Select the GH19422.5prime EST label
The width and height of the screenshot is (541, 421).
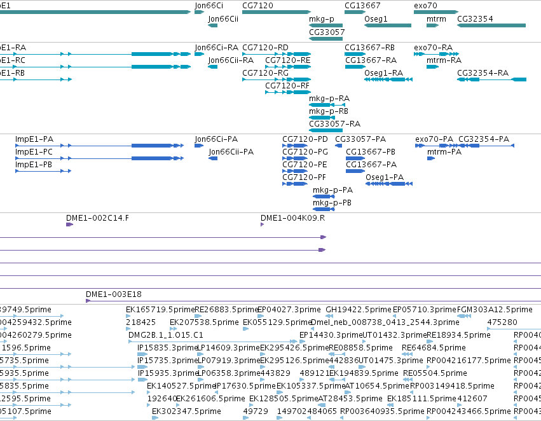[x=359, y=310]
